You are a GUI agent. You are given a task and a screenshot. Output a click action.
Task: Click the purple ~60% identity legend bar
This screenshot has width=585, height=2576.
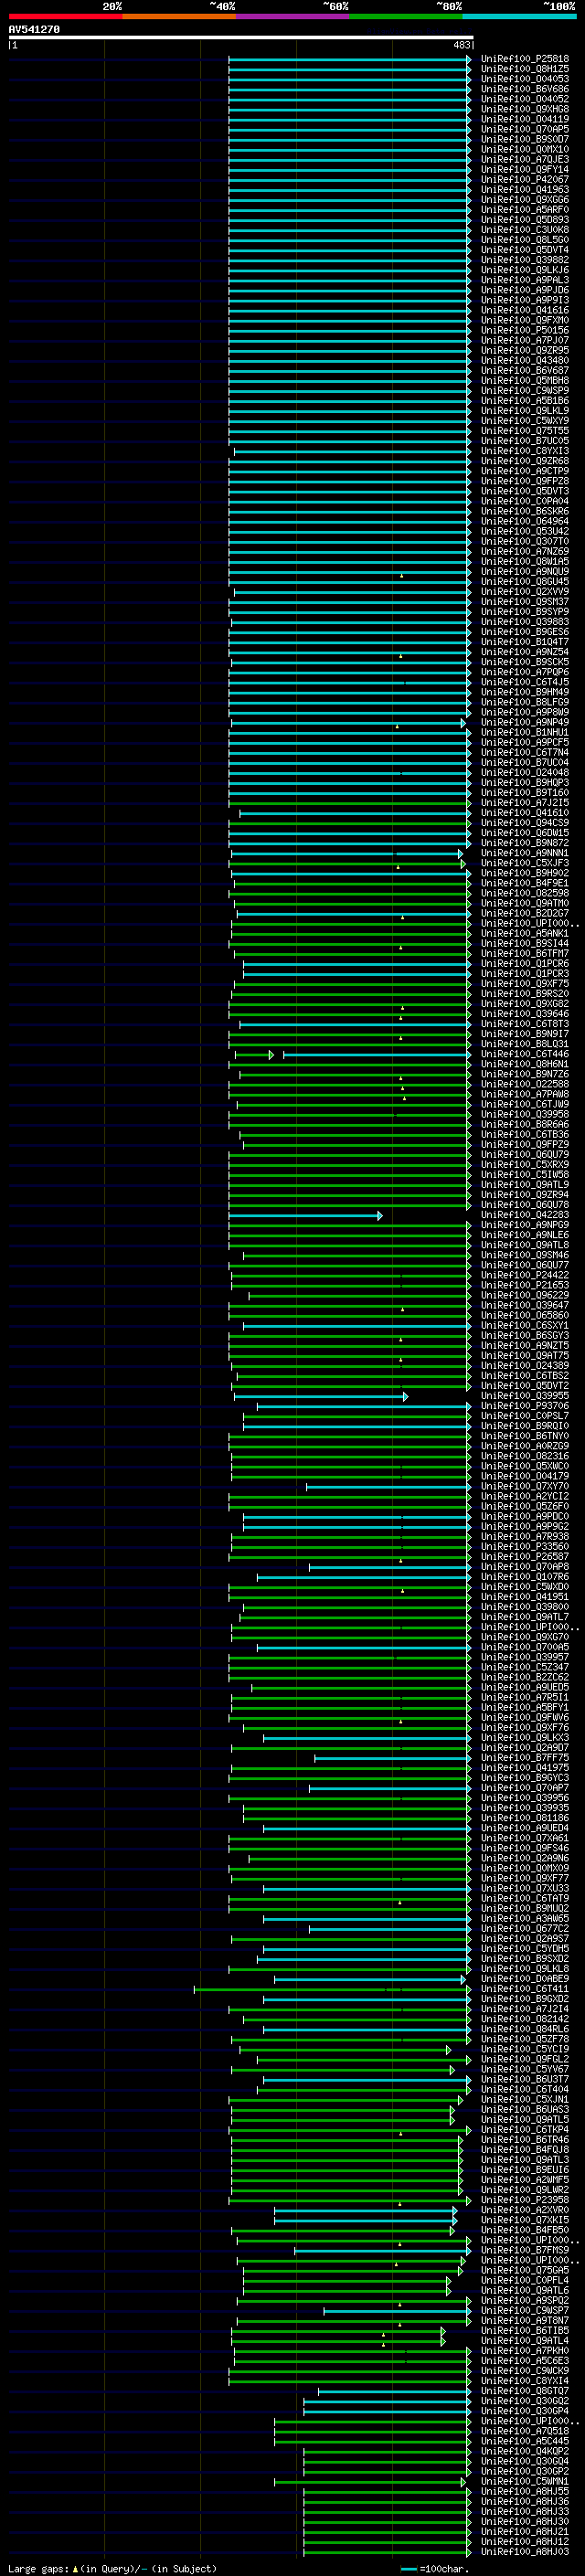(x=292, y=16)
